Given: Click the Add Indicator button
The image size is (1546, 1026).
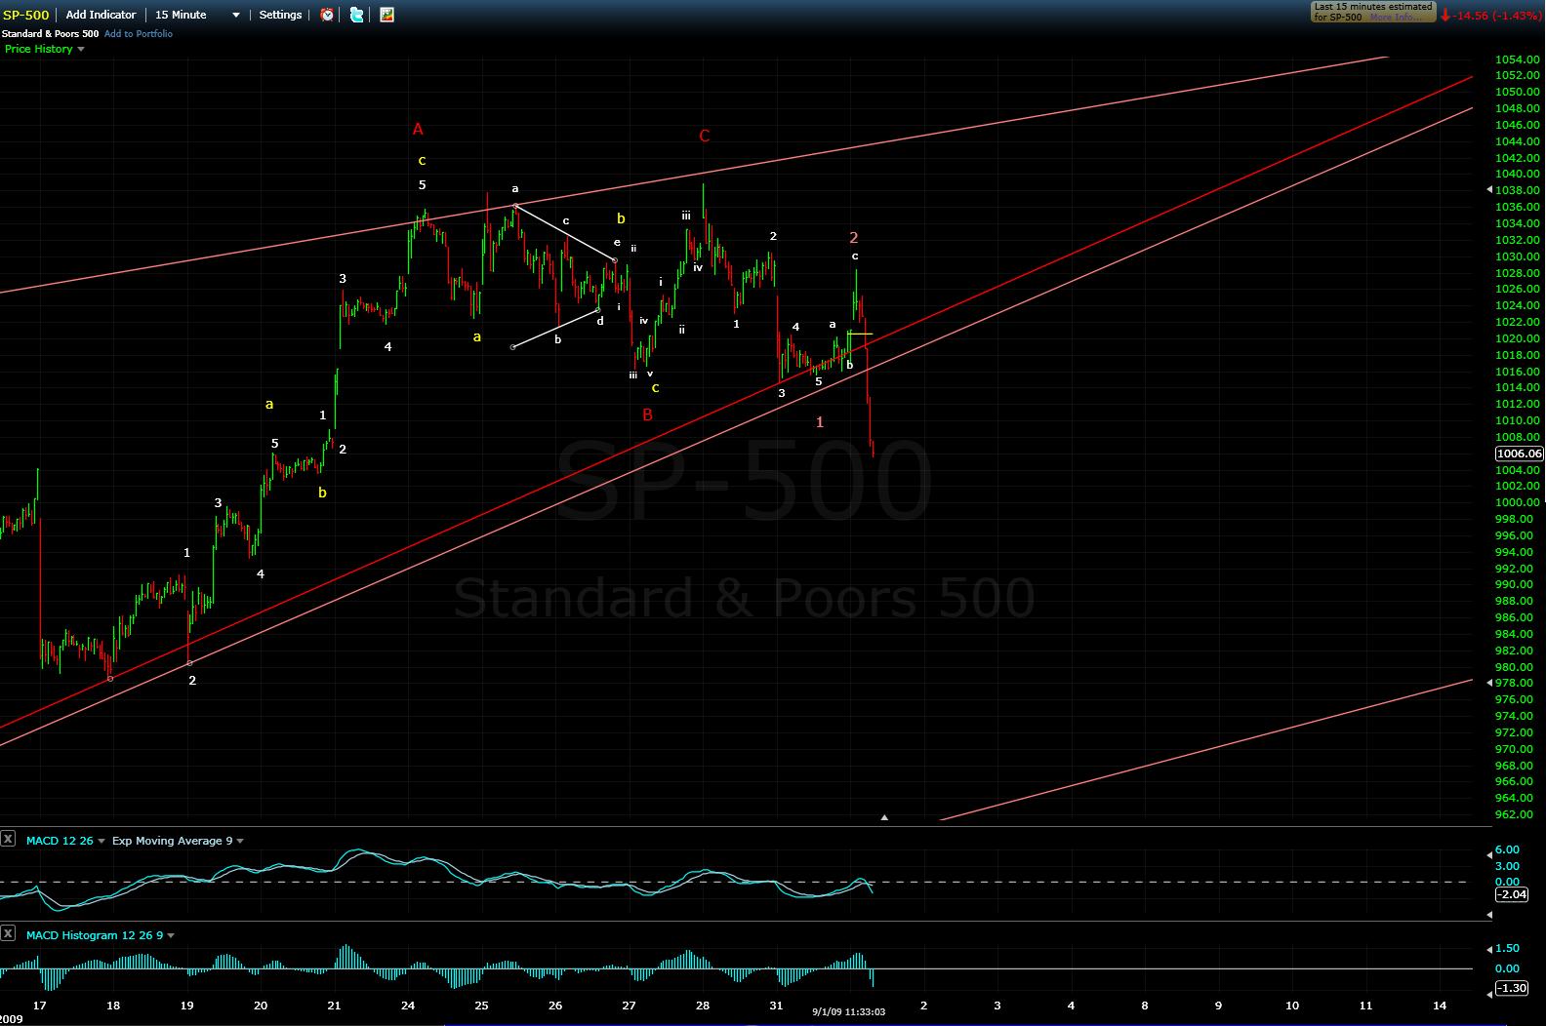Looking at the screenshot, I should point(101,15).
